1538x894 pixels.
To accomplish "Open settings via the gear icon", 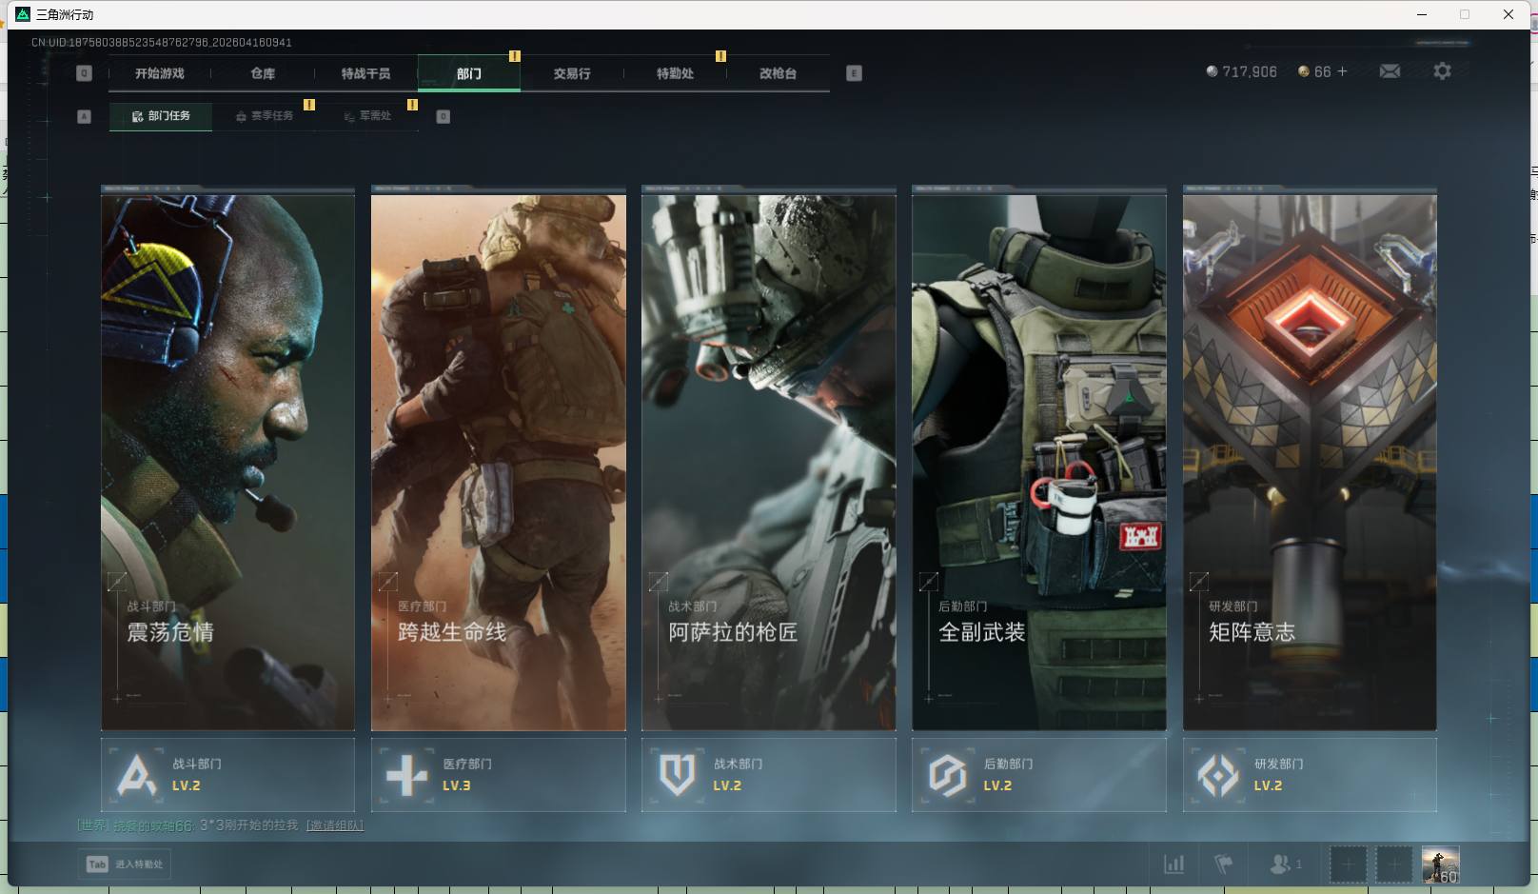I will (x=1442, y=71).
